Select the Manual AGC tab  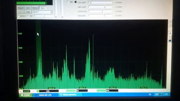(21, 8)
